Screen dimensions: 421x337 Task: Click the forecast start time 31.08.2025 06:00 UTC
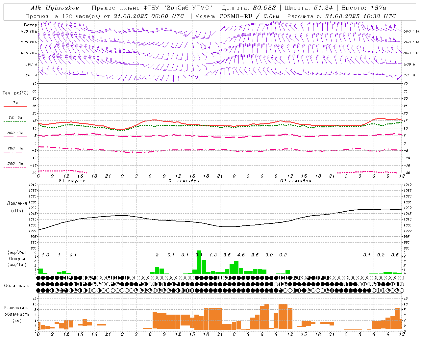tap(149, 16)
